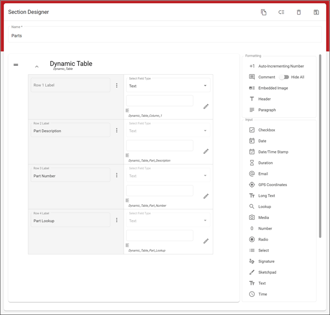The width and height of the screenshot is (330, 315).
Task: Click the Name field containing Parts
Action: point(165,35)
